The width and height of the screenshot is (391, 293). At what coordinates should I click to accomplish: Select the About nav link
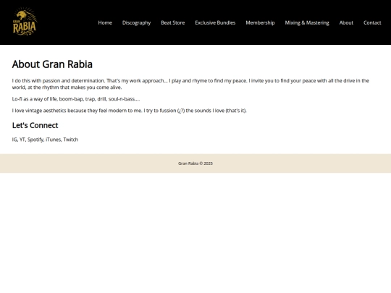[346, 22]
